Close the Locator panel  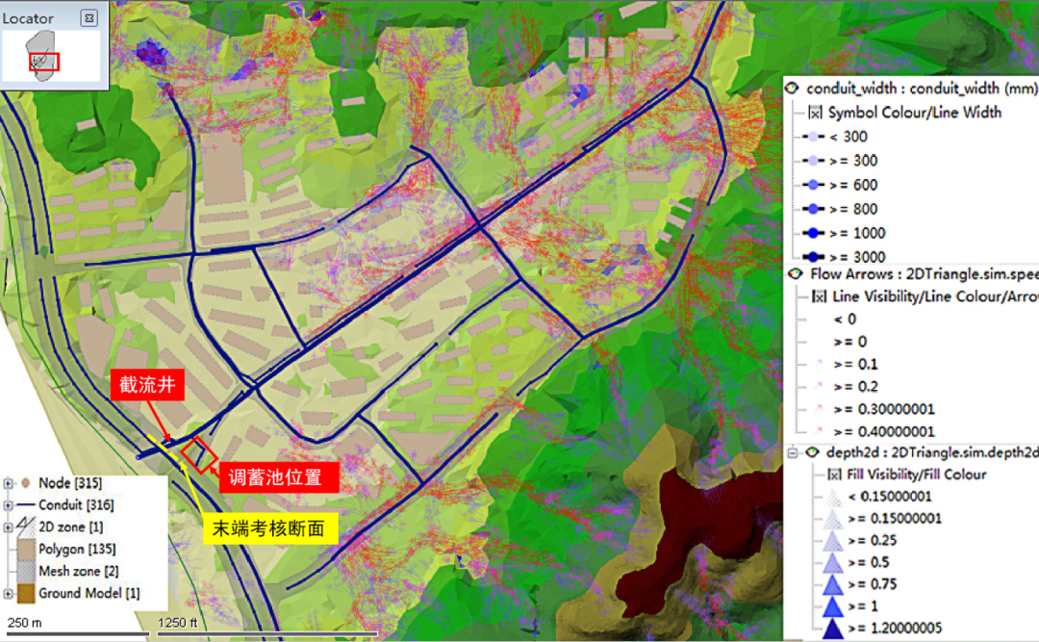point(89,18)
